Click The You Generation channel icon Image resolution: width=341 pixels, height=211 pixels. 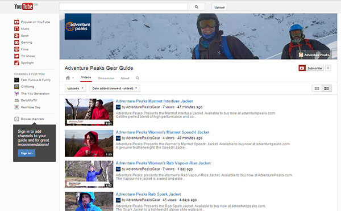16,94
